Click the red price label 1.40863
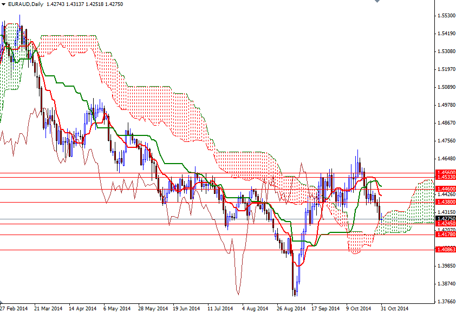 point(445,250)
